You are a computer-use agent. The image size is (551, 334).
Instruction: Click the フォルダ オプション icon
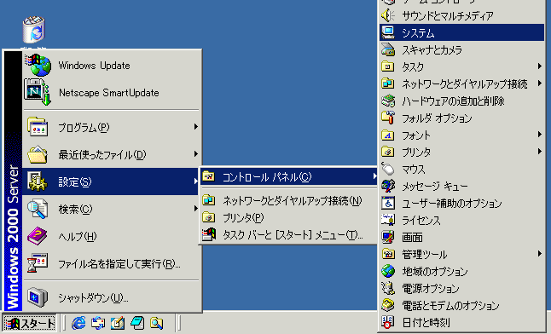[x=388, y=118]
